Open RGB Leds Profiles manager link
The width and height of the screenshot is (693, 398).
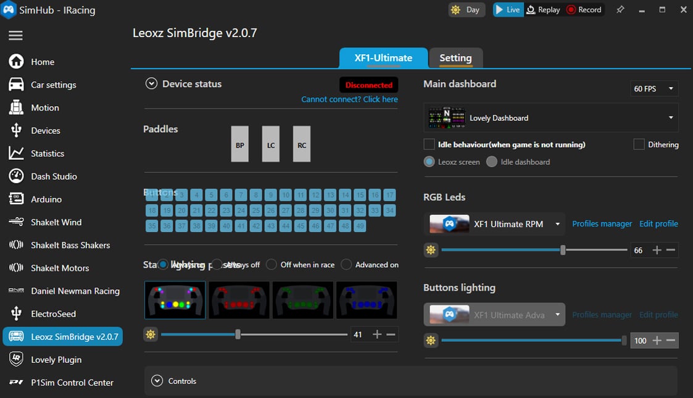pos(602,224)
